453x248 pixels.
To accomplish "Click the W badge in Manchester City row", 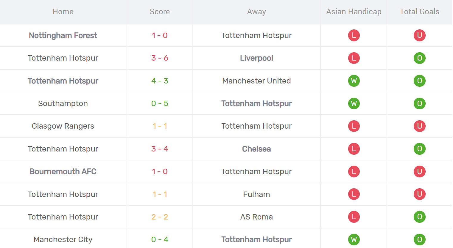I will click(x=354, y=239).
